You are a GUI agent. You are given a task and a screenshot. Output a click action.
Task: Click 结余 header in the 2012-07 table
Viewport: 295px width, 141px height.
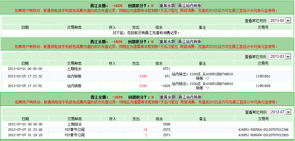tap(159, 119)
